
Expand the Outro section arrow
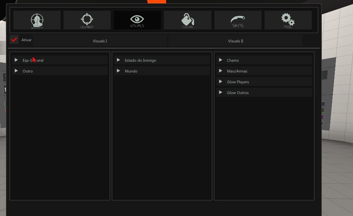point(16,71)
